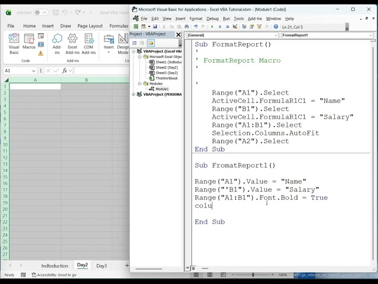Viewport: 378px width, 284px height.
Task: Collapse the Modules folder node
Action: point(139,83)
